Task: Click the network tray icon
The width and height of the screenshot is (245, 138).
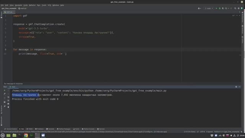Action: [x=234, y=135]
